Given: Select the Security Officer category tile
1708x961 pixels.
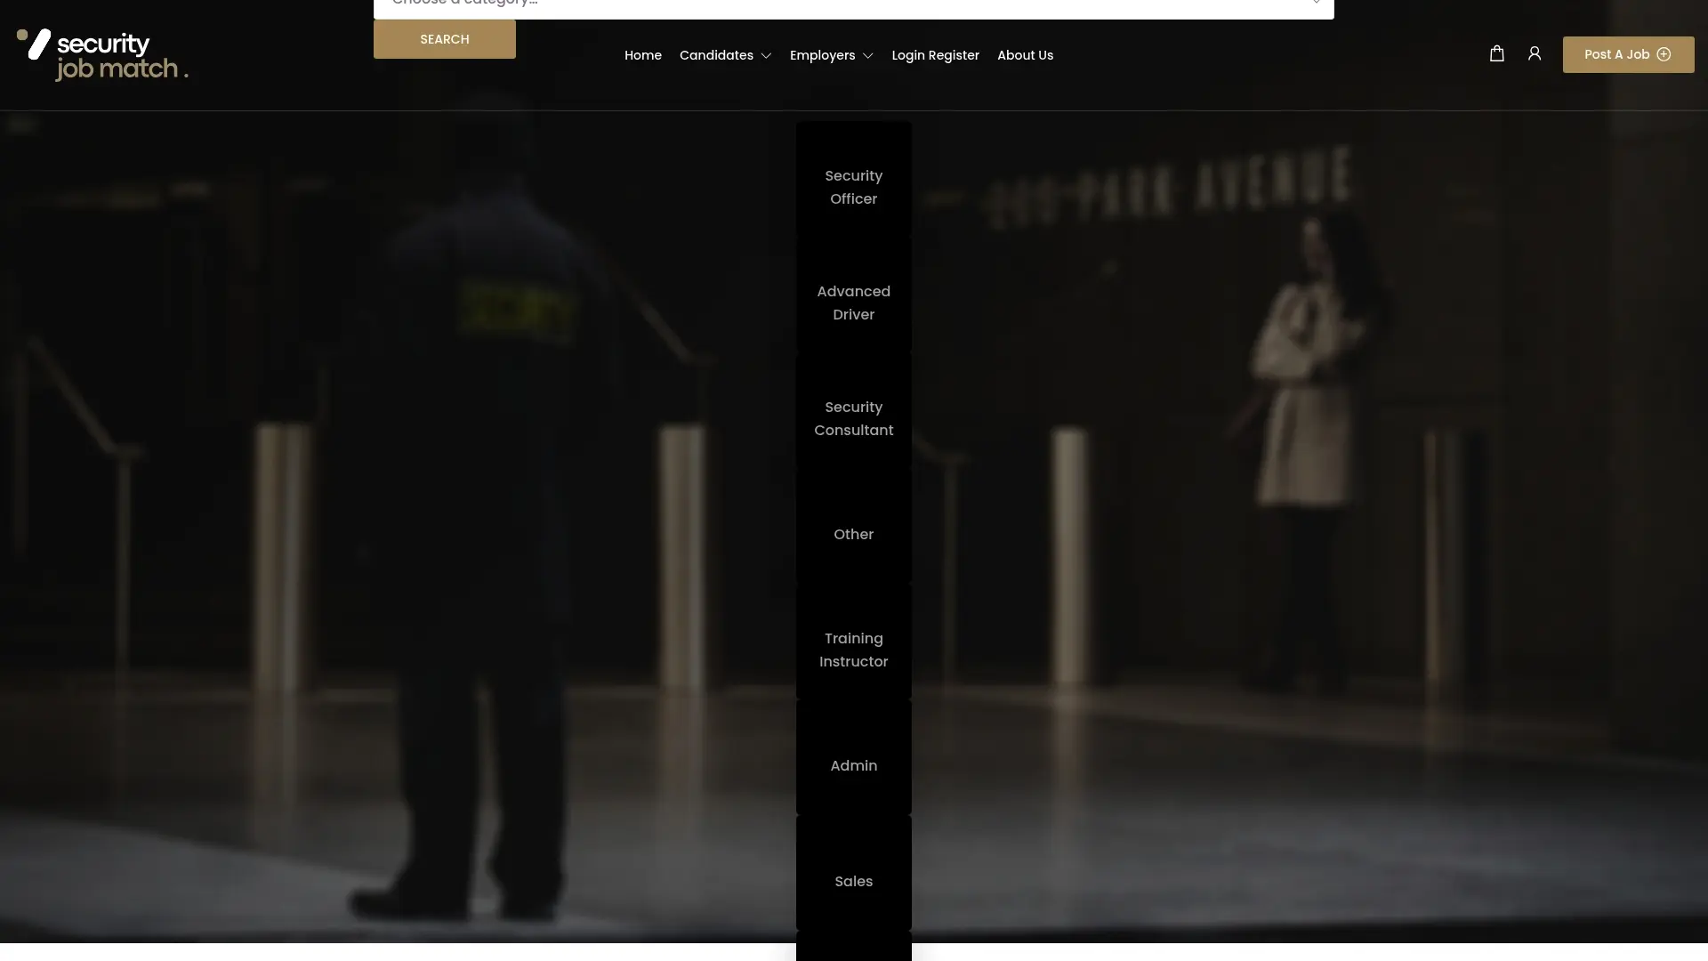Looking at the screenshot, I should pyautogui.click(x=854, y=179).
